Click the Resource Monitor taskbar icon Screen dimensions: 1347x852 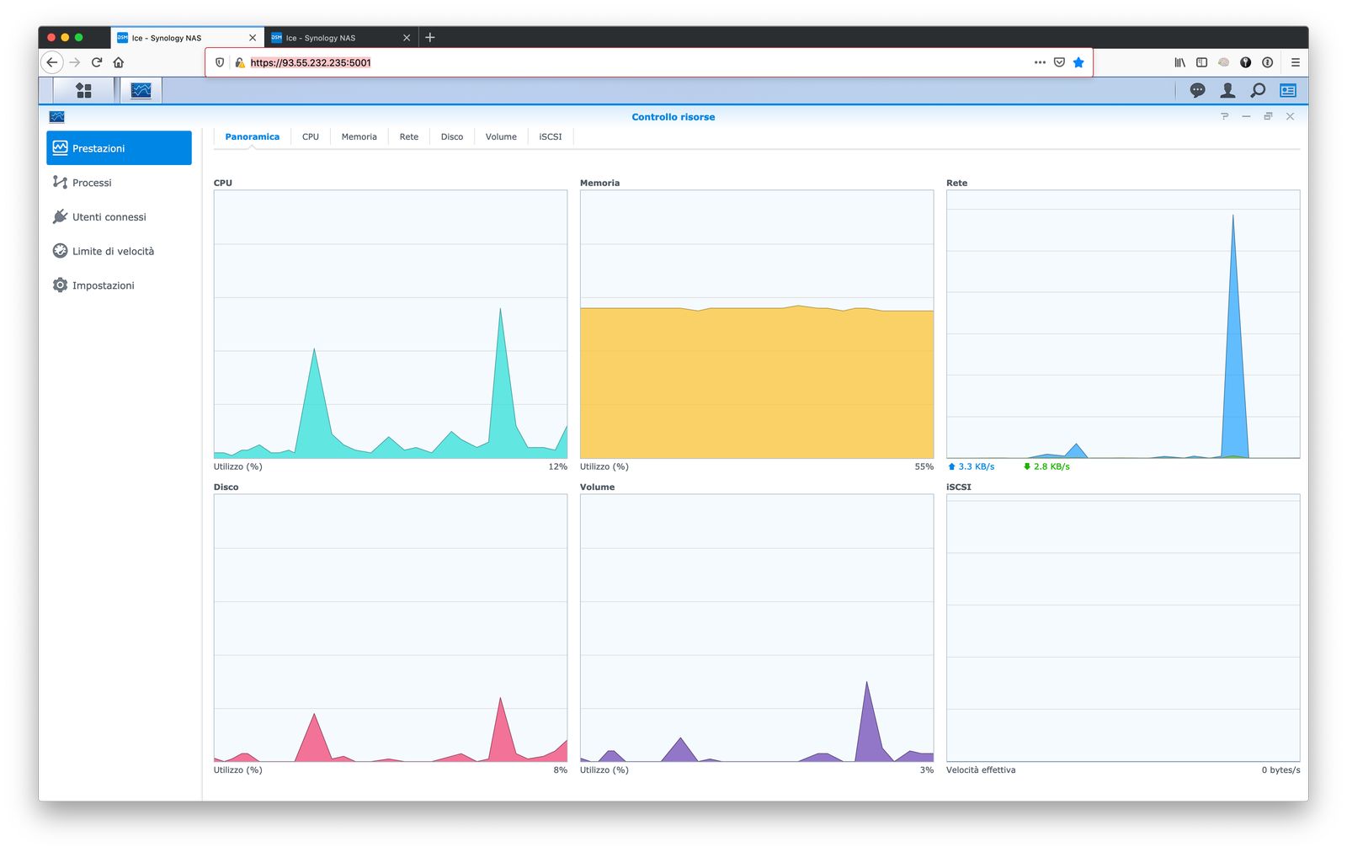tap(141, 90)
